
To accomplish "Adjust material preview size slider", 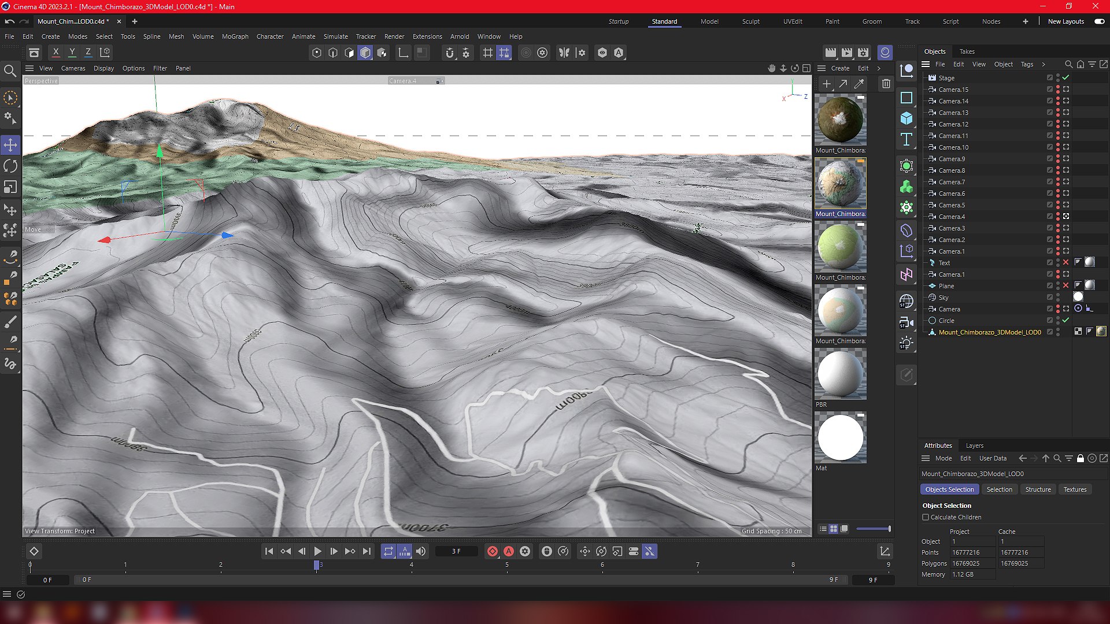I will coord(874,529).
